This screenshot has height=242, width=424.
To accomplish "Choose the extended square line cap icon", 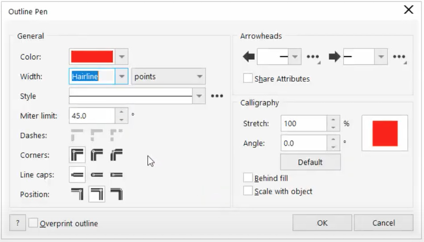I will 116,175.
